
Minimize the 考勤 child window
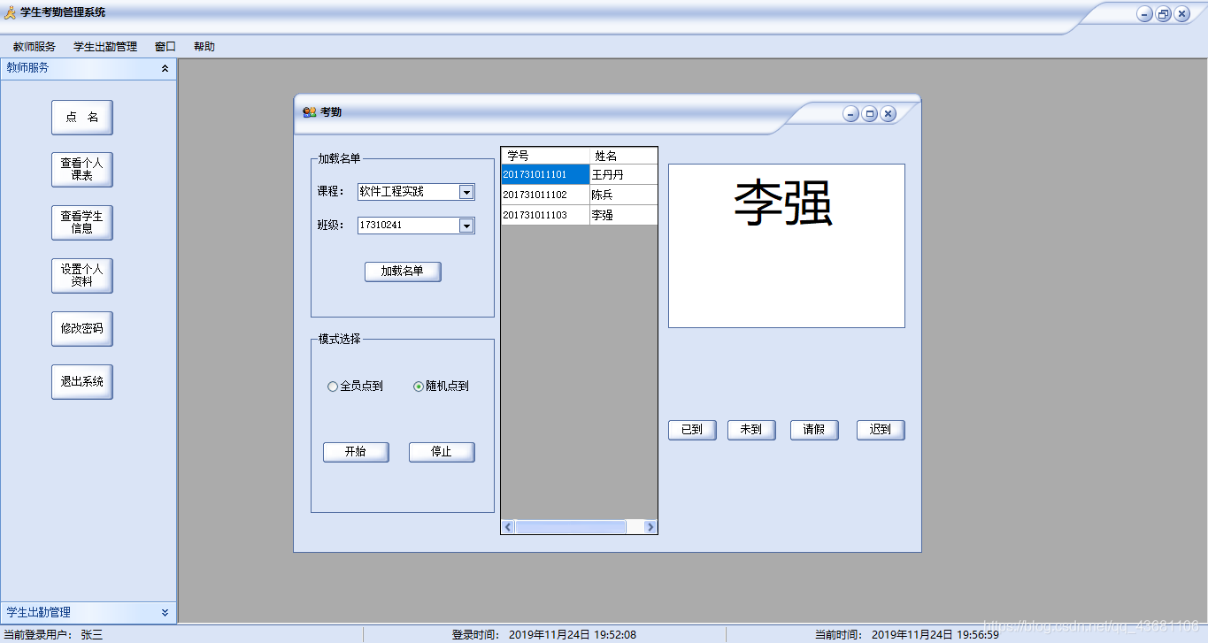click(x=850, y=113)
